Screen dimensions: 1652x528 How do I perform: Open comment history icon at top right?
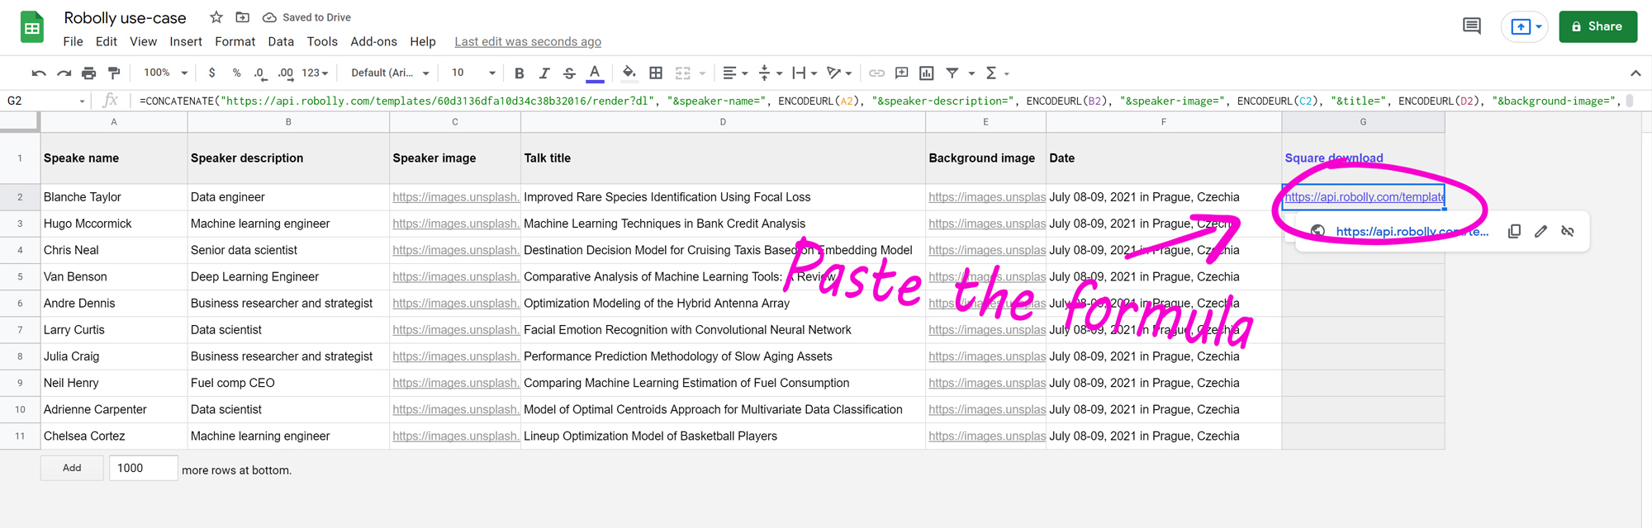coord(1471,26)
